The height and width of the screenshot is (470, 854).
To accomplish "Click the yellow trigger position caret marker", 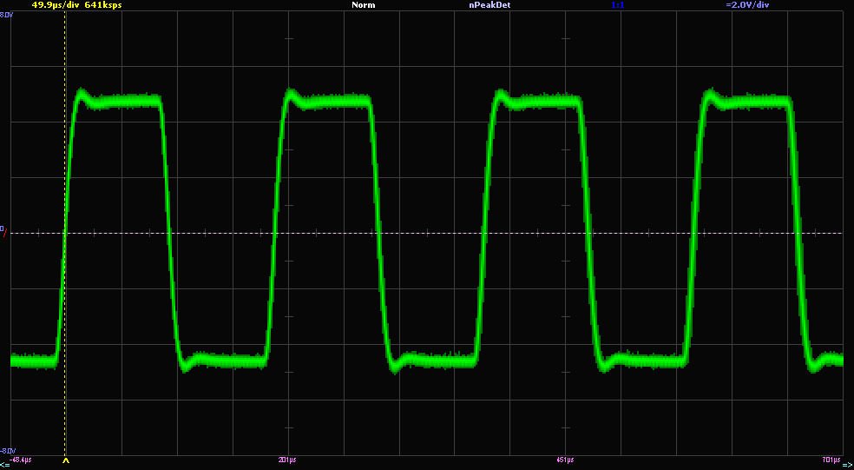I will [66, 463].
